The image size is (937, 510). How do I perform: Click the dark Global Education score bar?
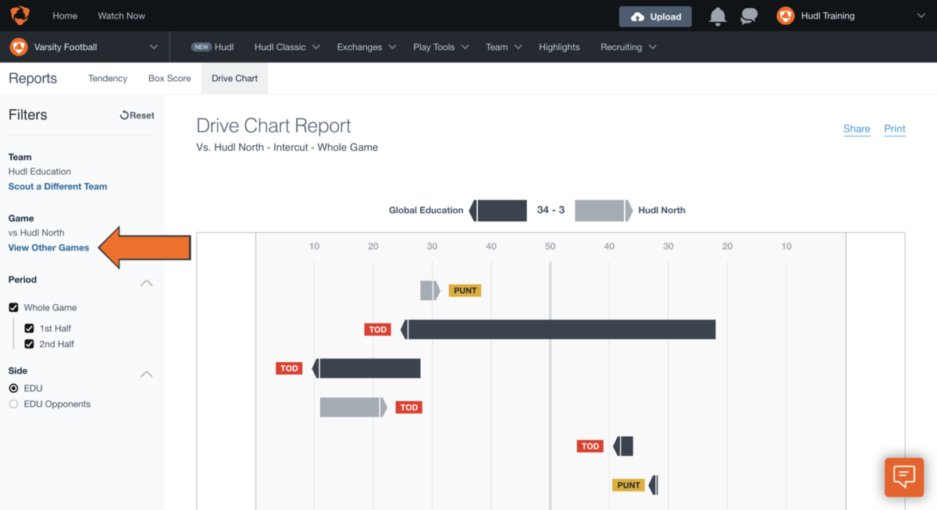pos(500,210)
